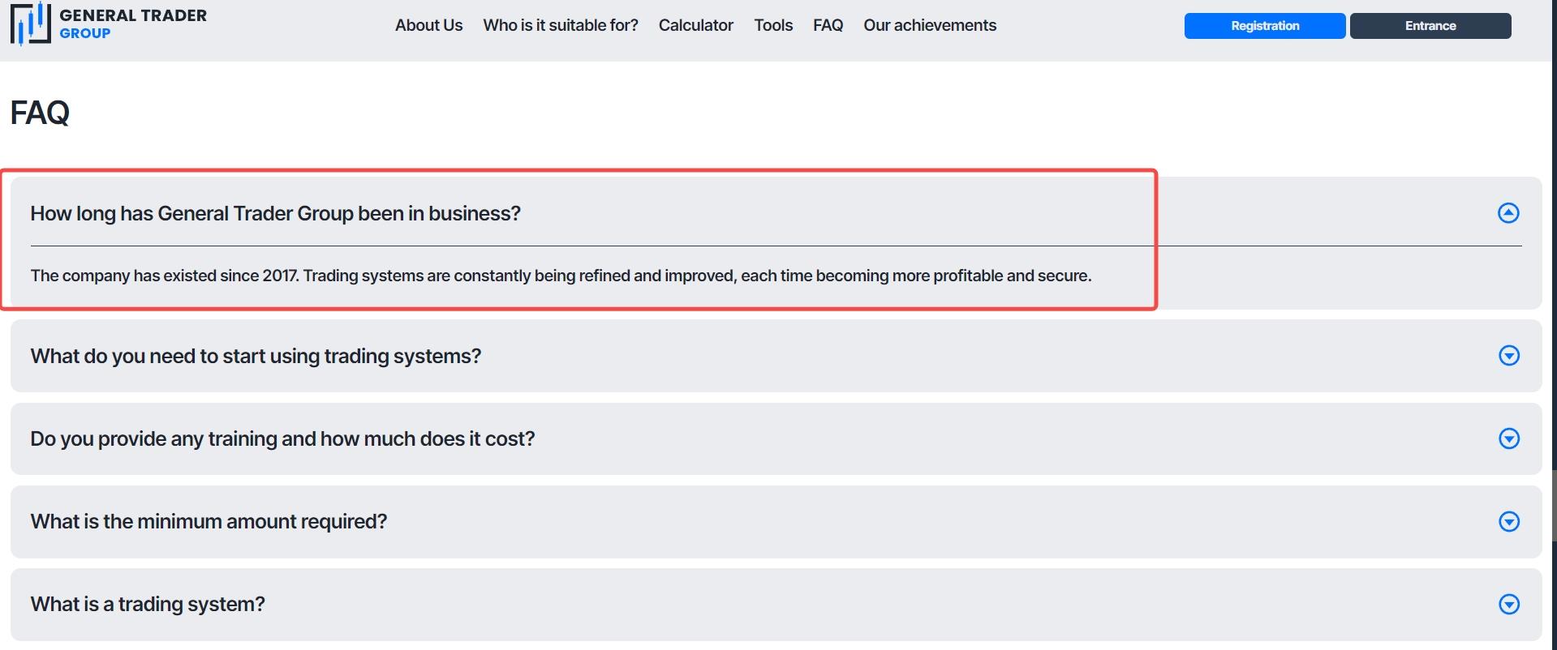
Task: Click question 'What is a trading system?'
Action: [x=148, y=604]
